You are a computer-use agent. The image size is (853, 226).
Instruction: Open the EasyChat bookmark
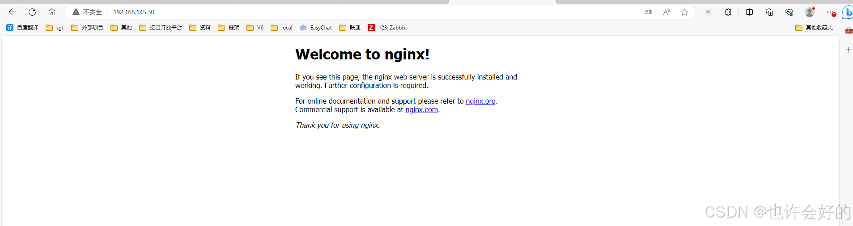[316, 28]
